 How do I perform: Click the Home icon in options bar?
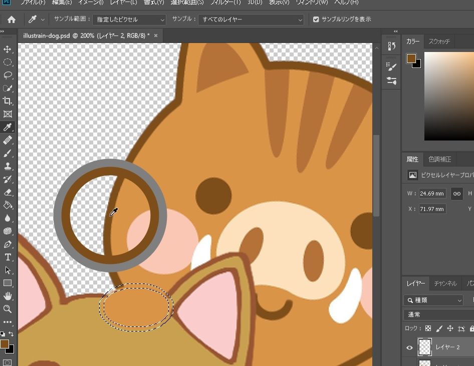tap(11, 19)
